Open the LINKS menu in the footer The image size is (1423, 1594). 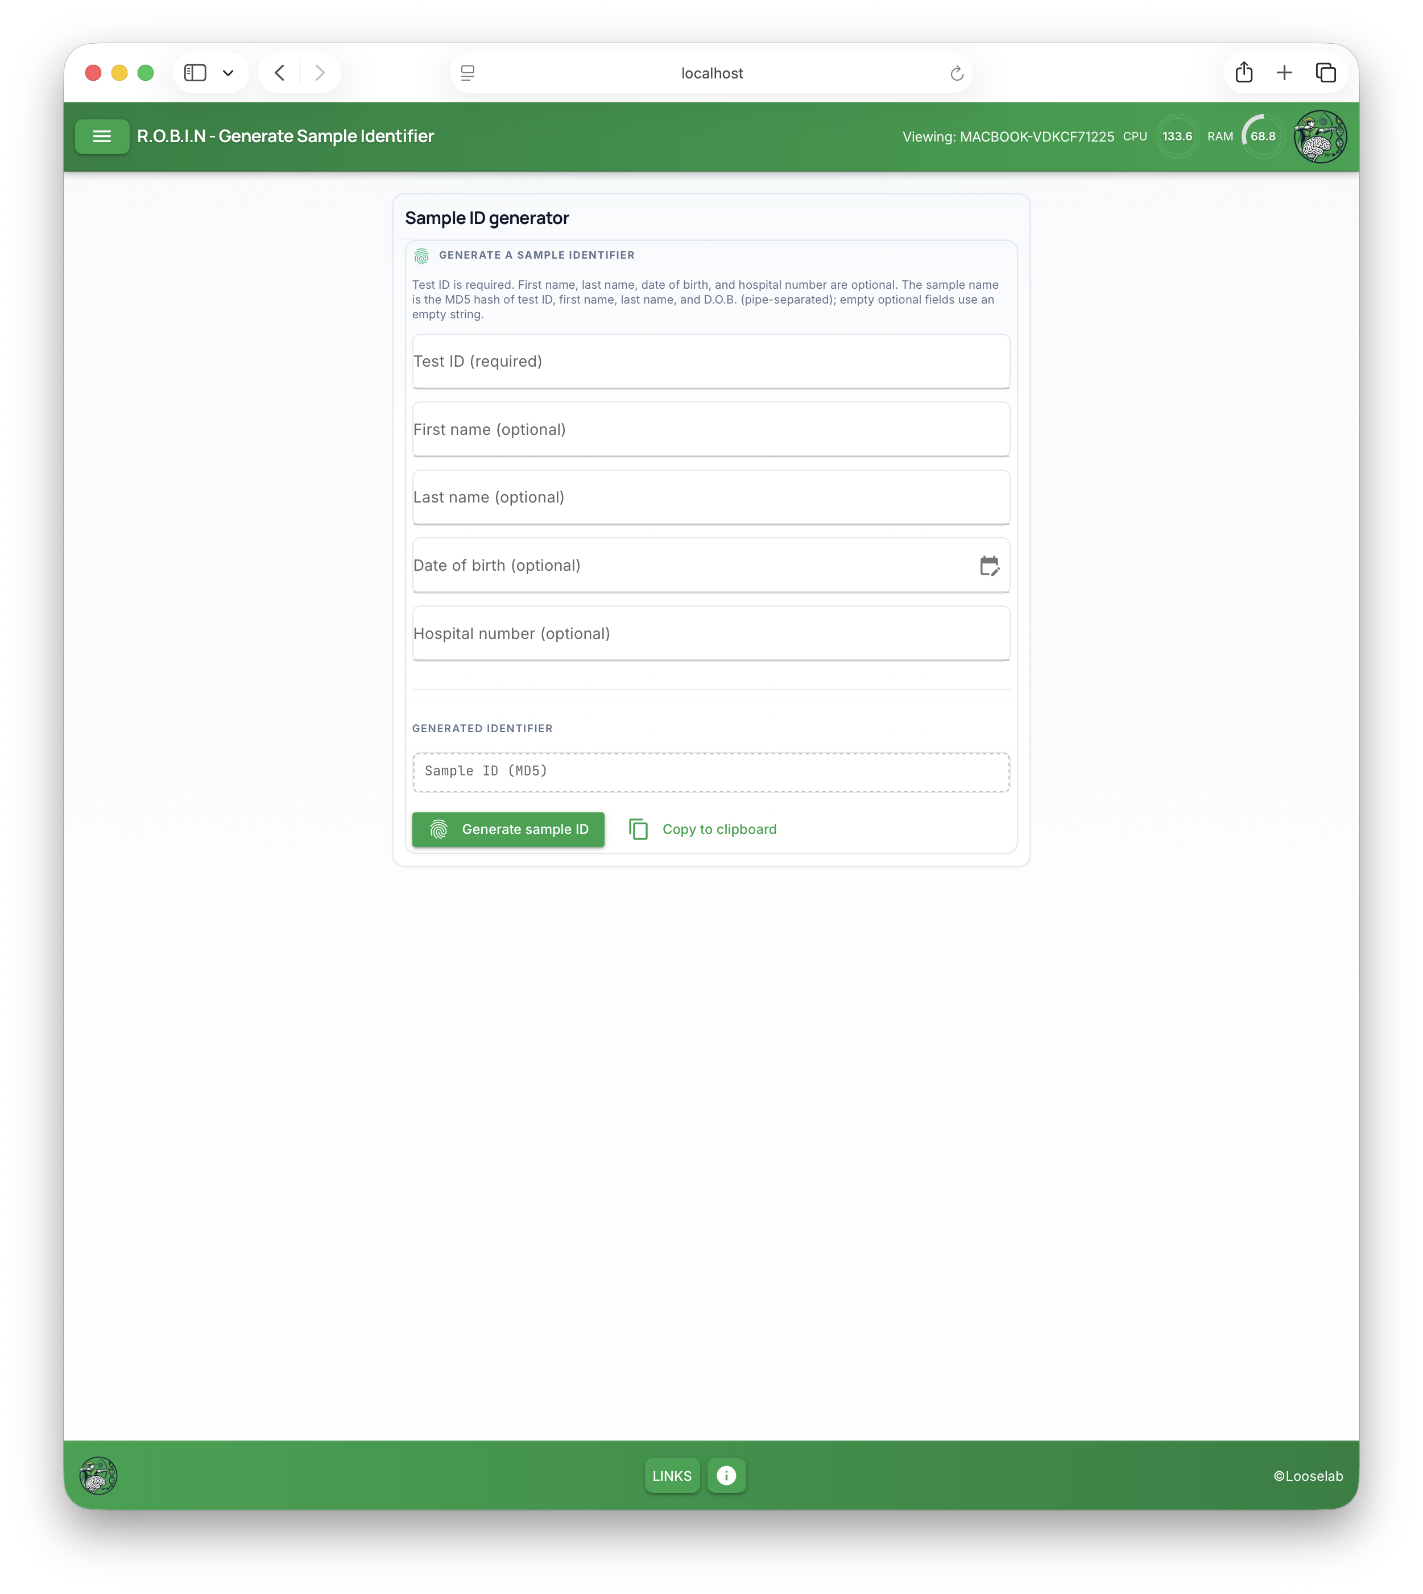671,1475
